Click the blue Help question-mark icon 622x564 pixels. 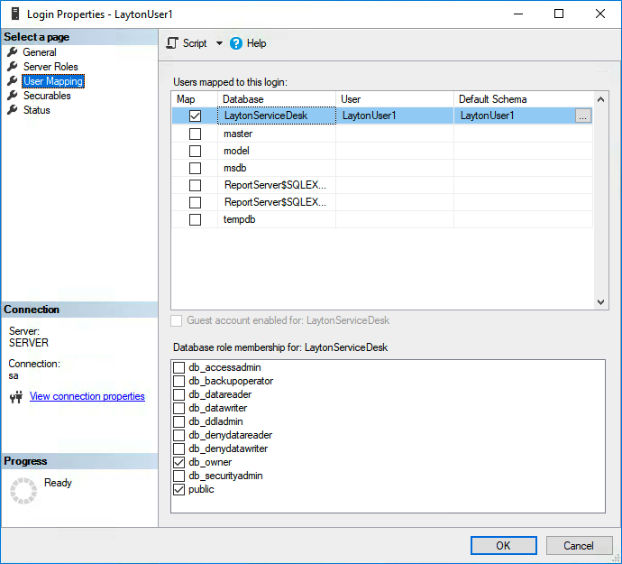[x=235, y=43]
